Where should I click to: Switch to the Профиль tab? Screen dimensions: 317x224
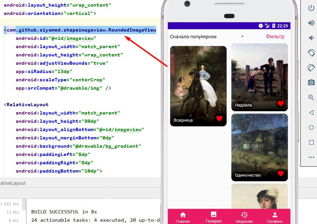coord(275,217)
